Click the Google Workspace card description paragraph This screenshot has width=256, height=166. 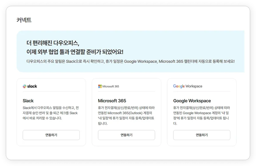[202, 115]
